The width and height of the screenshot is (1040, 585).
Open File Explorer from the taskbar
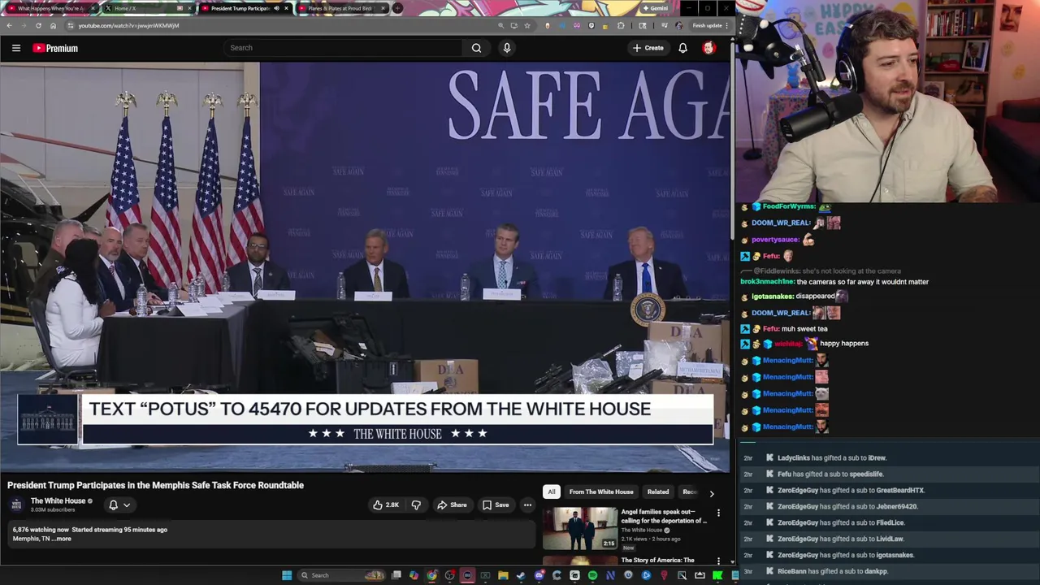pyautogui.click(x=503, y=575)
